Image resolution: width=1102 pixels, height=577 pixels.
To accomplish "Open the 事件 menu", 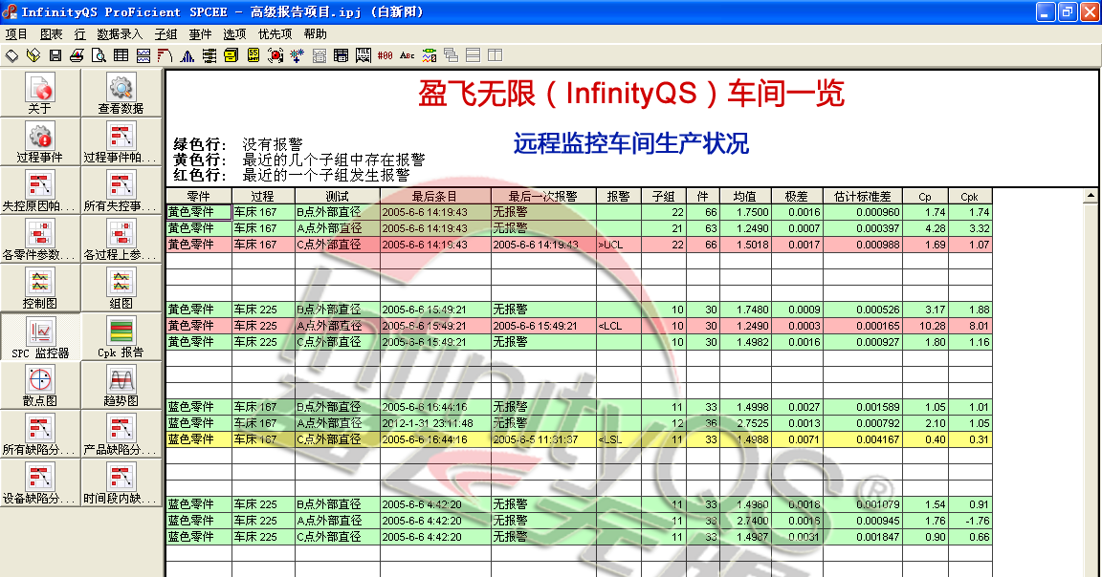I will point(200,33).
